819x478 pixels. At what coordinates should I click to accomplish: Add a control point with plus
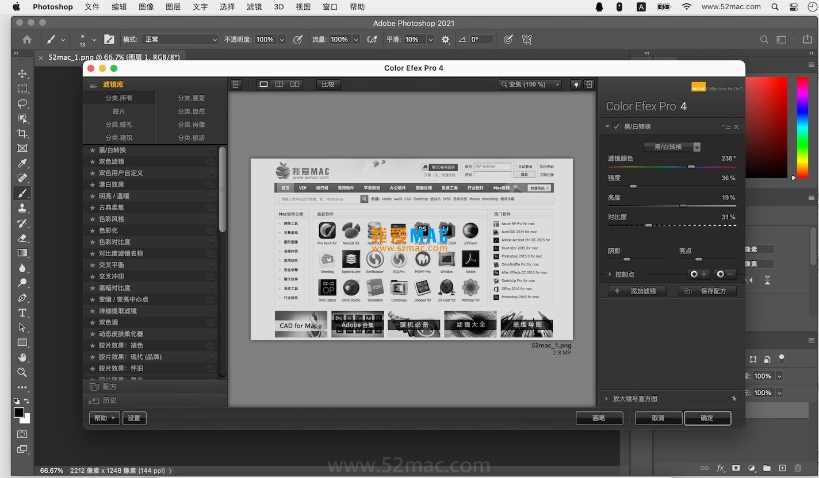(x=699, y=274)
